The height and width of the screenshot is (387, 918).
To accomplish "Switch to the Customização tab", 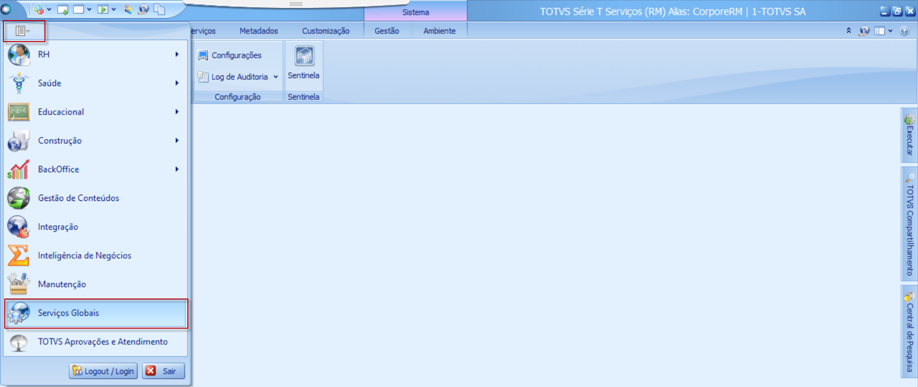I will click(x=326, y=31).
